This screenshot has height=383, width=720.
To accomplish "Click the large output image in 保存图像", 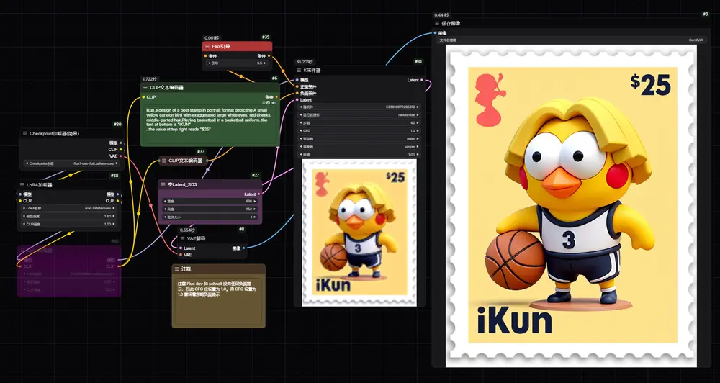I will (x=571, y=206).
